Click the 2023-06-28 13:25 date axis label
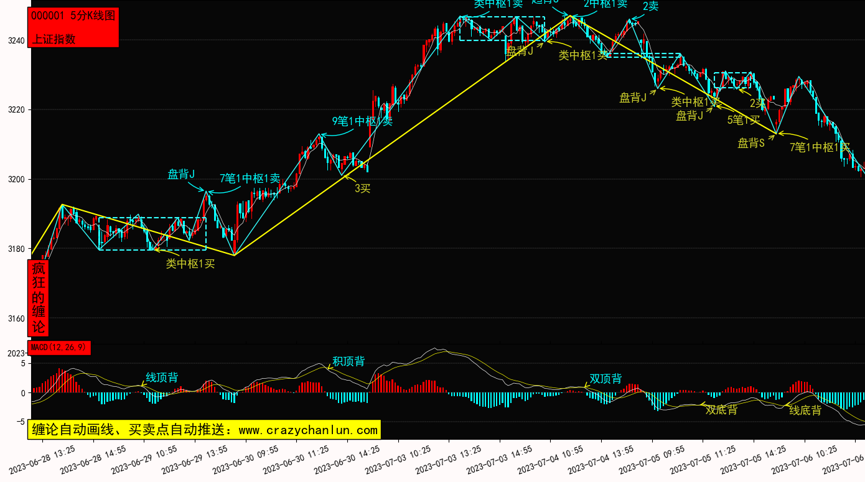The image size is (865, 482). [44, 460]
